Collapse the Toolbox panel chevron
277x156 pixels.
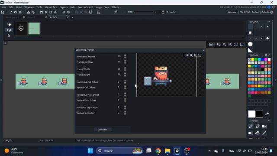268,120
